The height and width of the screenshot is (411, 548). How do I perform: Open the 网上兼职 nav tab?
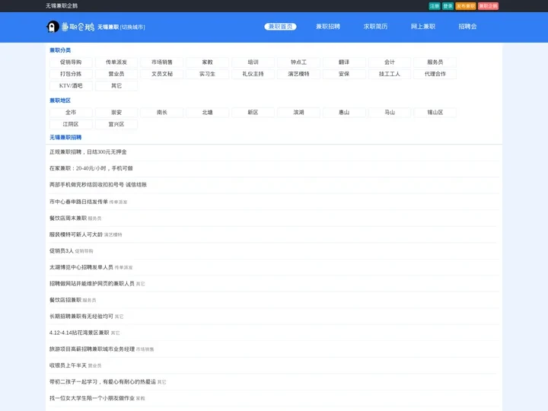tap(423, 27)
